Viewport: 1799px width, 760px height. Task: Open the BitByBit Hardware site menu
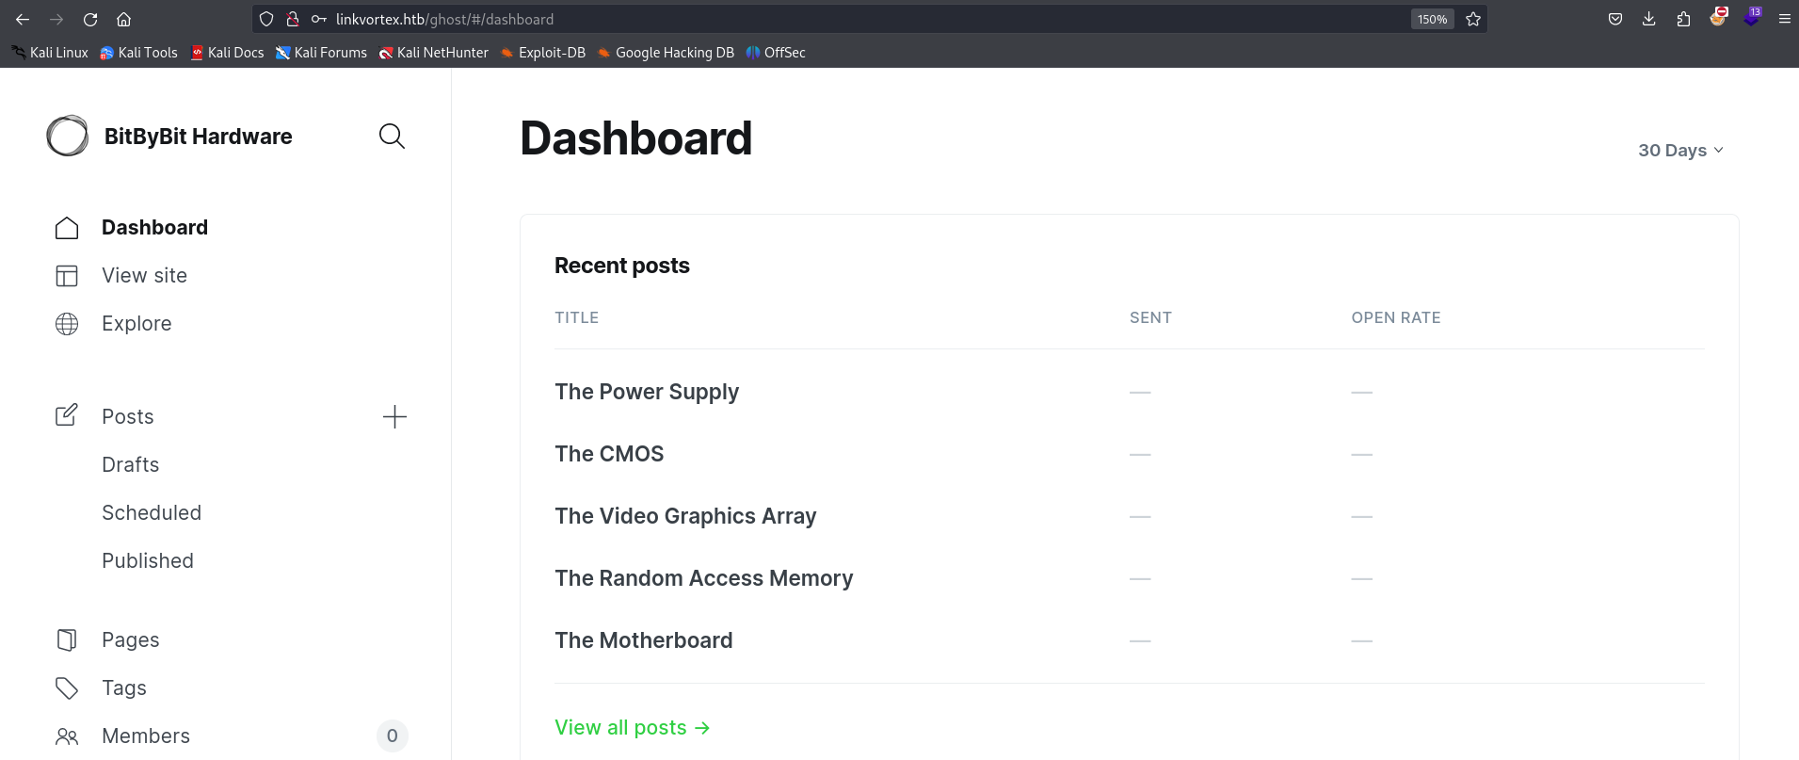169,137
